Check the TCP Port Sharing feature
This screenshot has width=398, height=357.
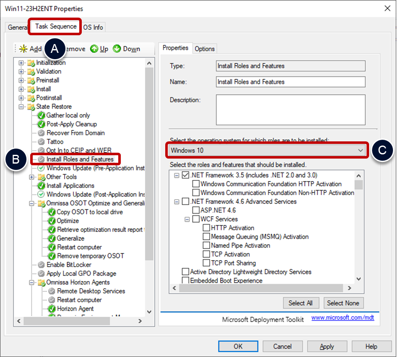[x=206, y=263]
